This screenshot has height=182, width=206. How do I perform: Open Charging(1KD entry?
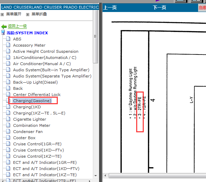(27, 107)
